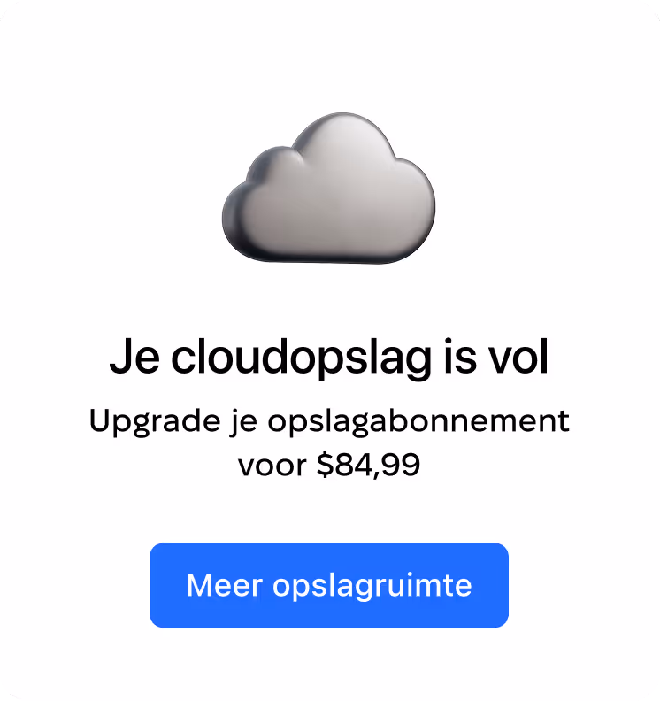Click the flat bottom of the cloud
The height and width of the screenshot is (701, 660).
pos(328,255)
